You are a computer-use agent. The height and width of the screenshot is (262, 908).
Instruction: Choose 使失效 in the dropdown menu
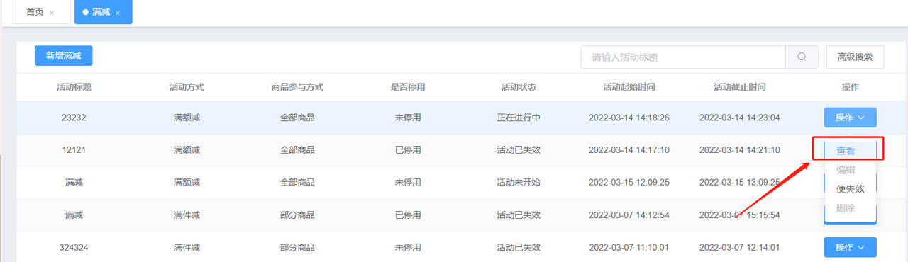tap(850, 189)
